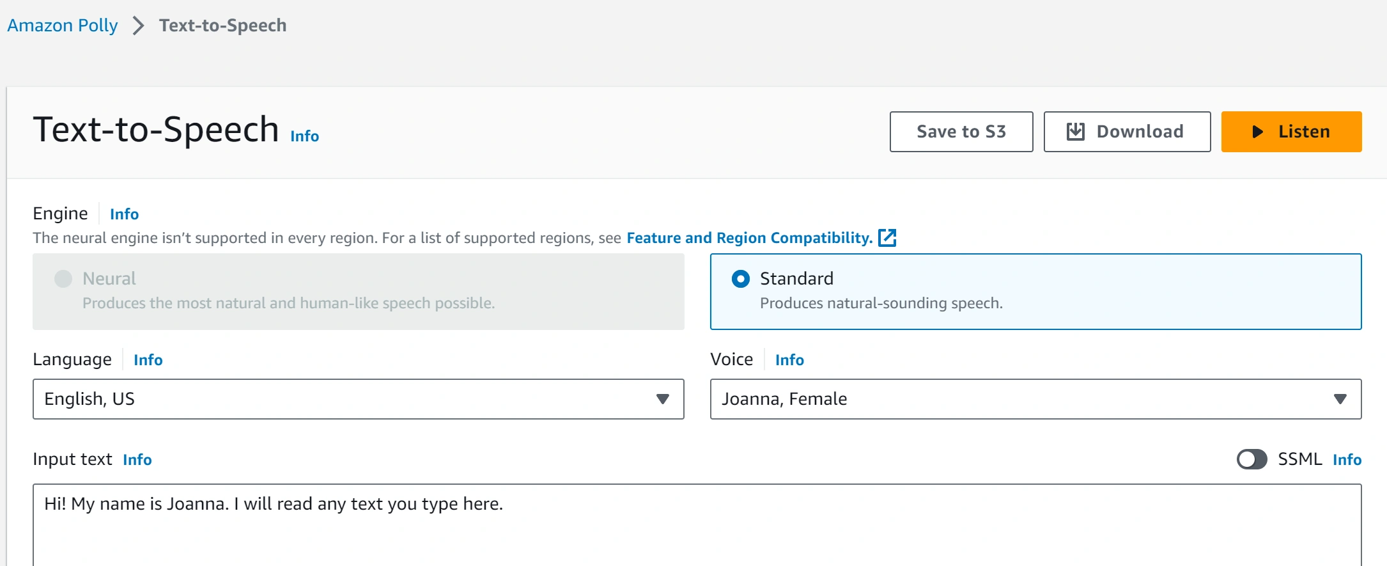Click the Listen play button

point(1291,132)
